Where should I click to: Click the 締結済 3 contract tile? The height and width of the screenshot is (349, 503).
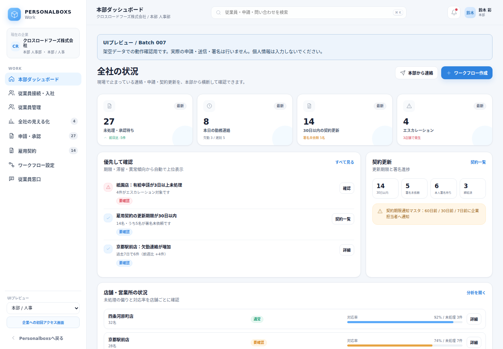pyautogui.click(x=473, y=188)
